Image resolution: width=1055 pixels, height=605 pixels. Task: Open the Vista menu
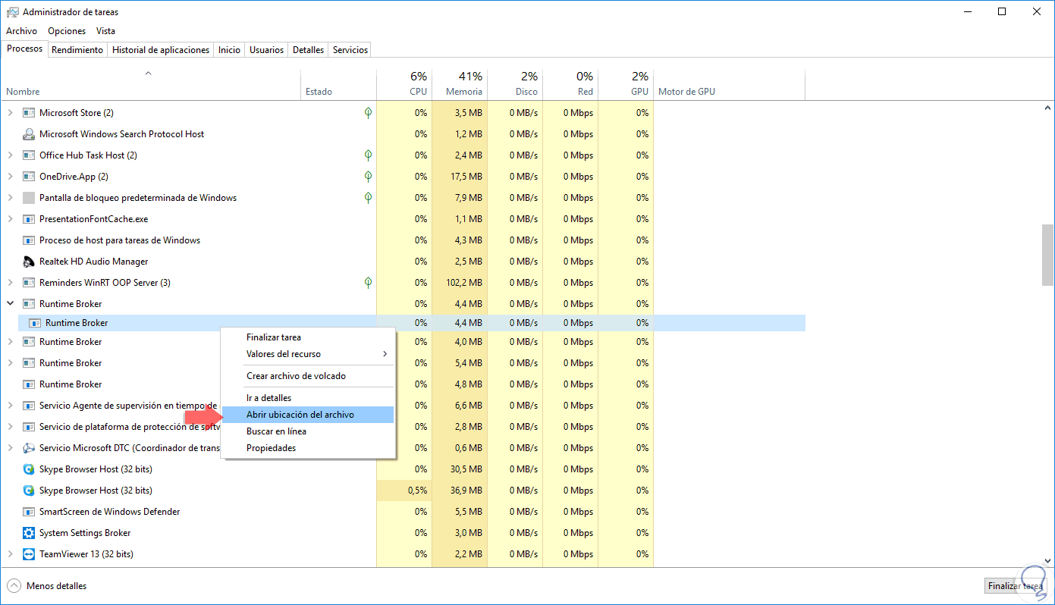pos(106,31)
